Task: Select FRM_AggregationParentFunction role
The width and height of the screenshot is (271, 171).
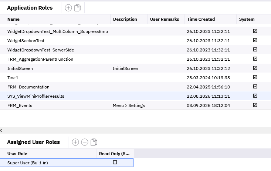Action: (x=40, y=59)
